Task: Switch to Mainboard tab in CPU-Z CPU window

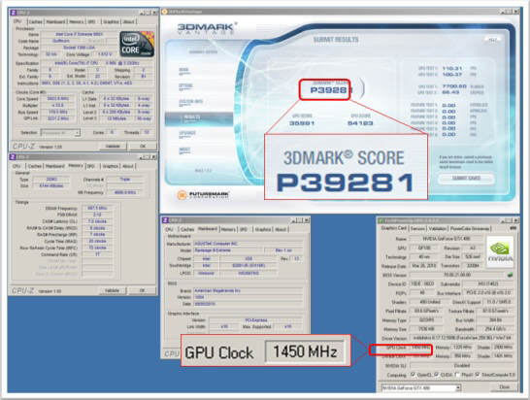Action: pos(55,21)
